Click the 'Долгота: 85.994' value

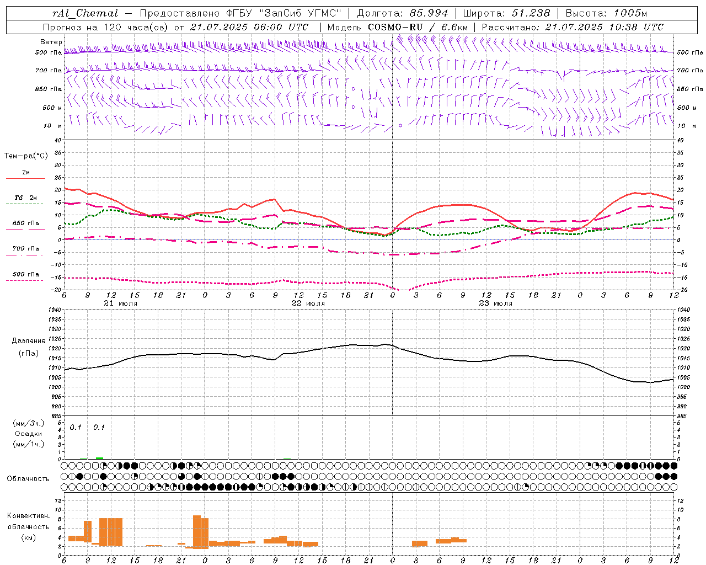403,13
